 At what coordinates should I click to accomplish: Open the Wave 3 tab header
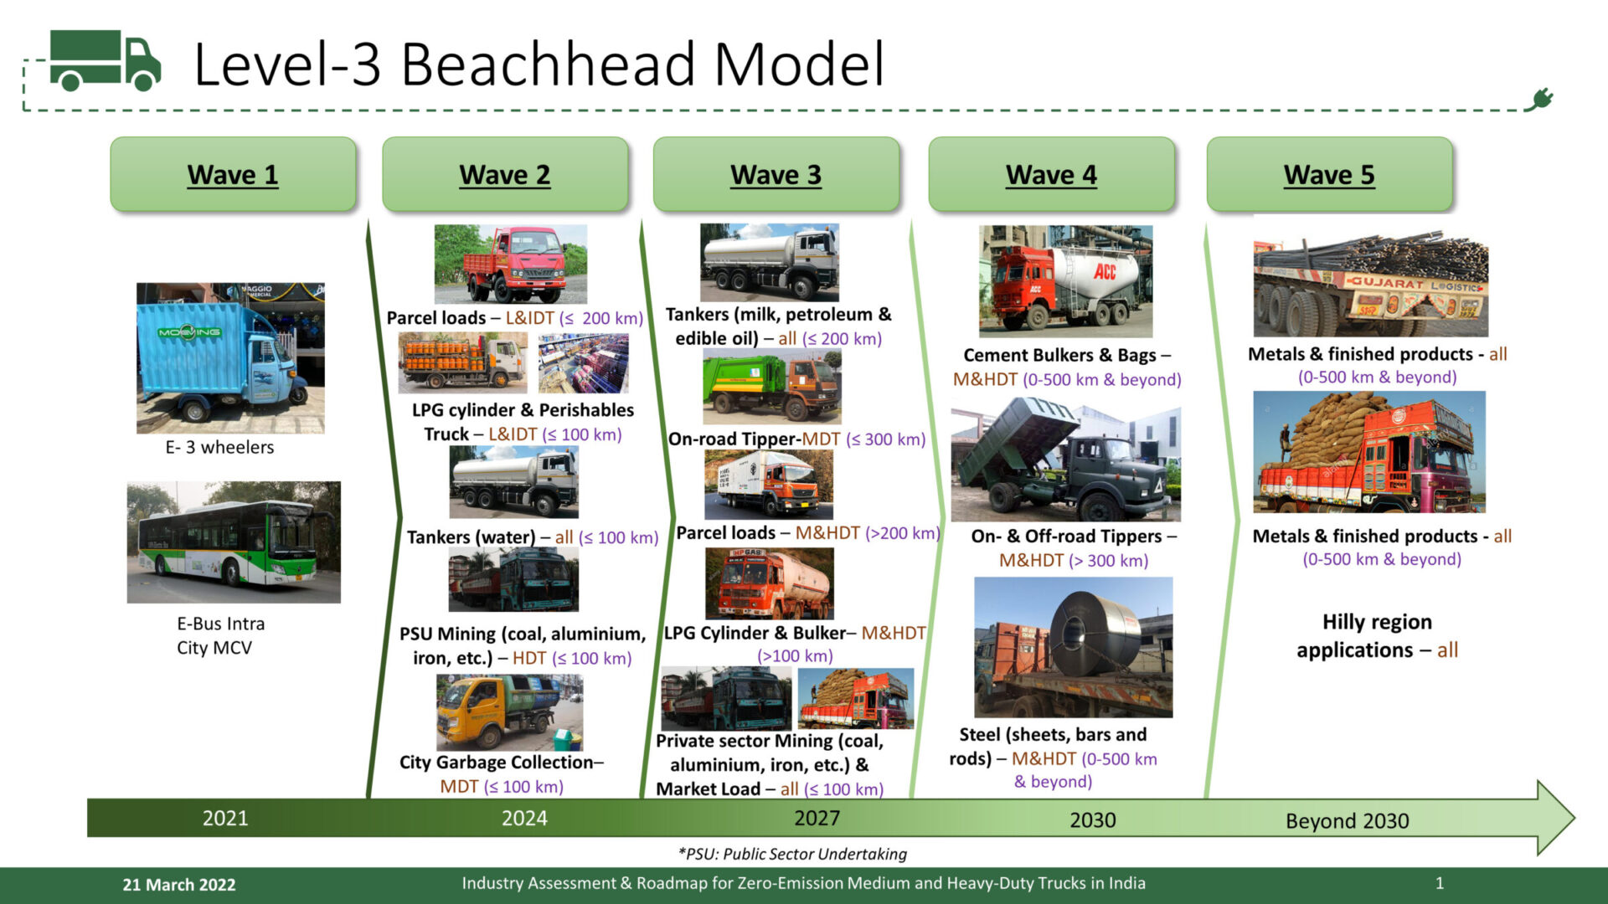pyautogui.click(x=776, y=175)
